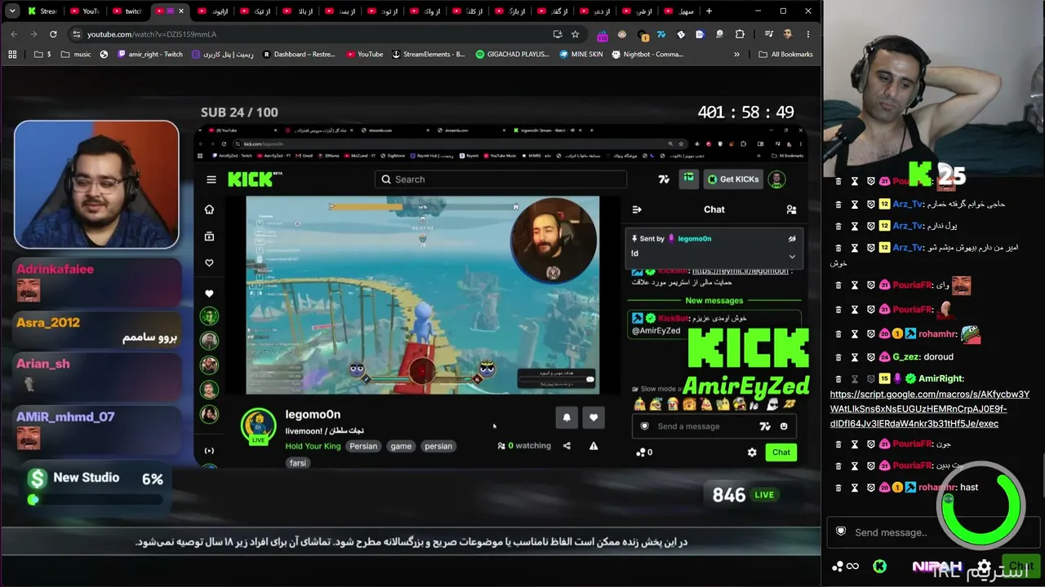The width and height of the screenshot is (1045, 587).
Task: Open a new Chrome tab
Action: click(709, 11)
